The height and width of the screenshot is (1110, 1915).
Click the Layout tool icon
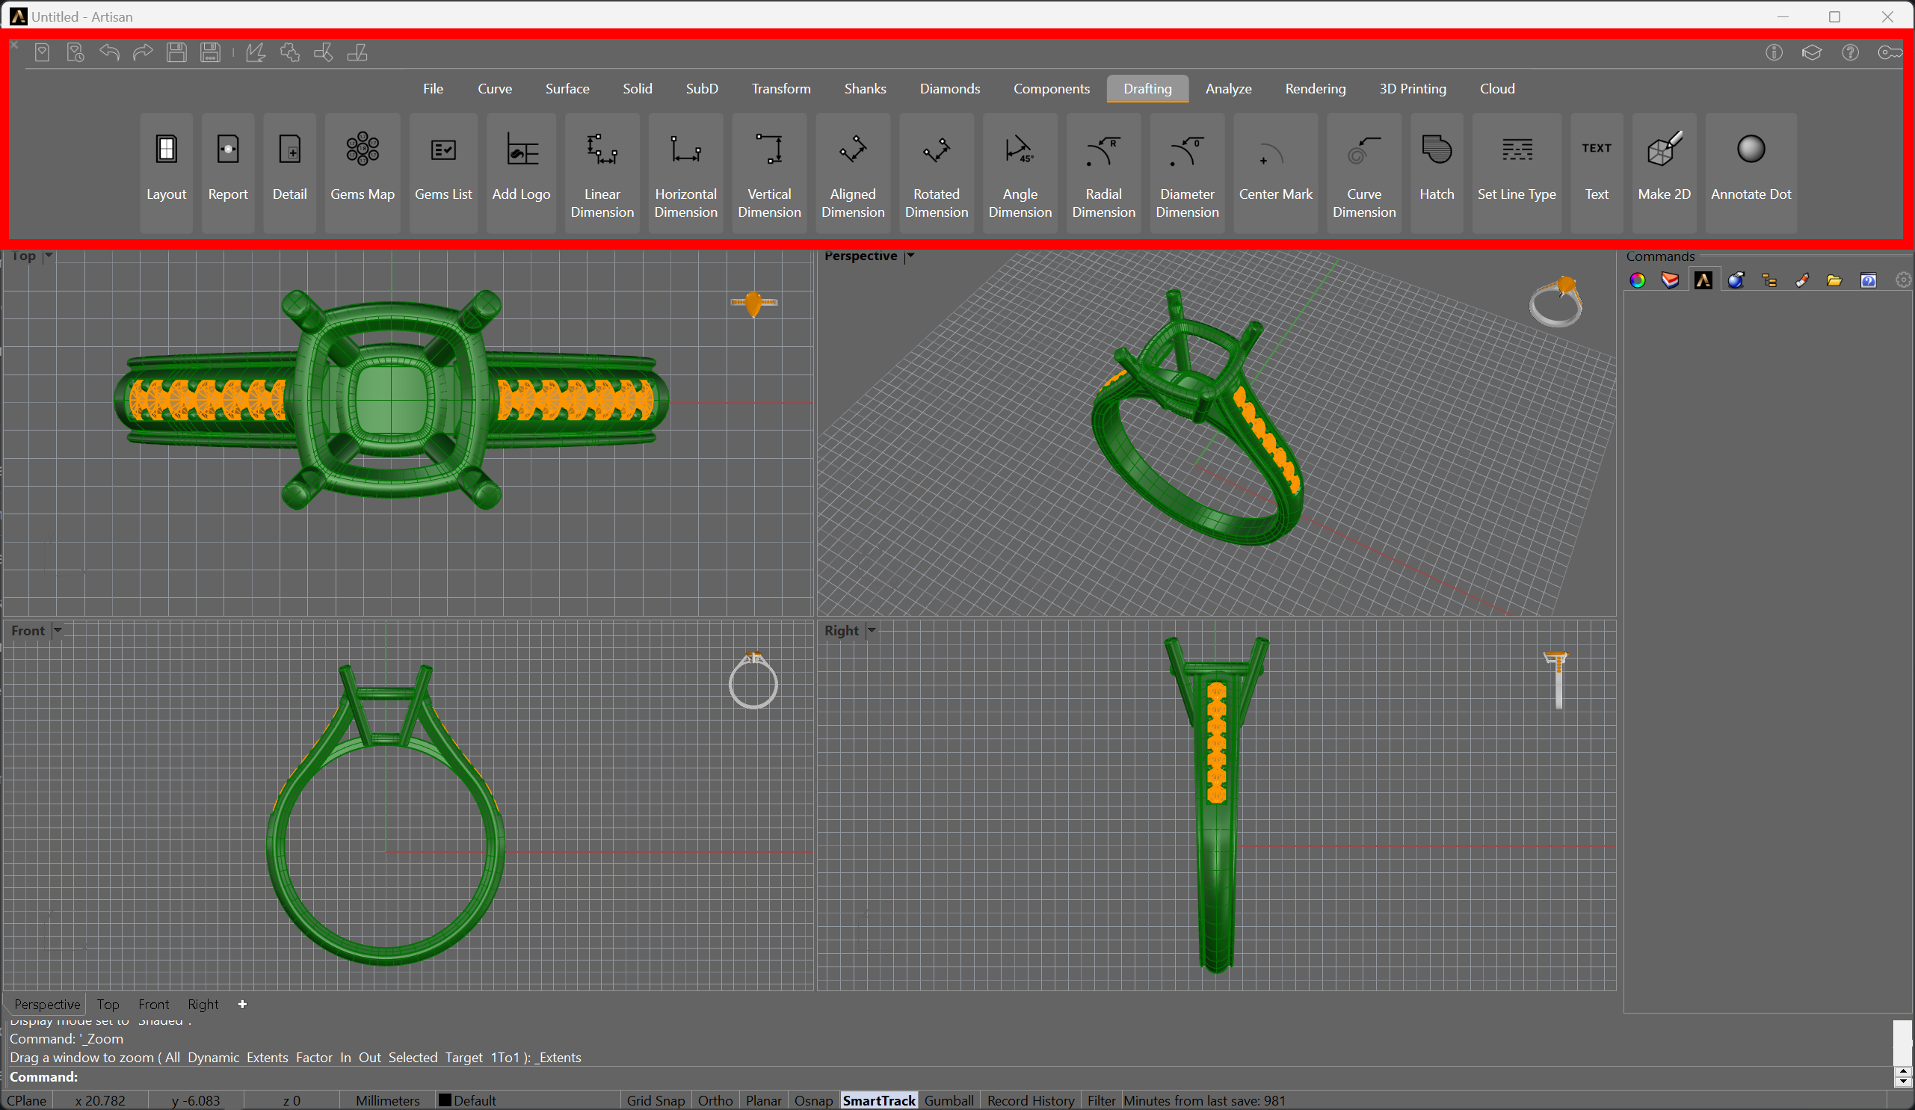(x=166, y=173)
